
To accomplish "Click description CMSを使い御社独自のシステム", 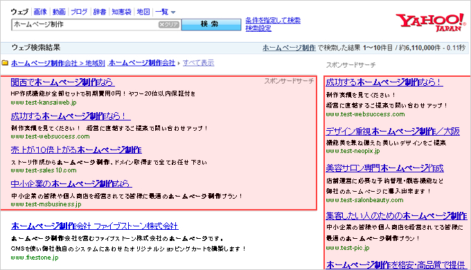I will pos(128,249).
